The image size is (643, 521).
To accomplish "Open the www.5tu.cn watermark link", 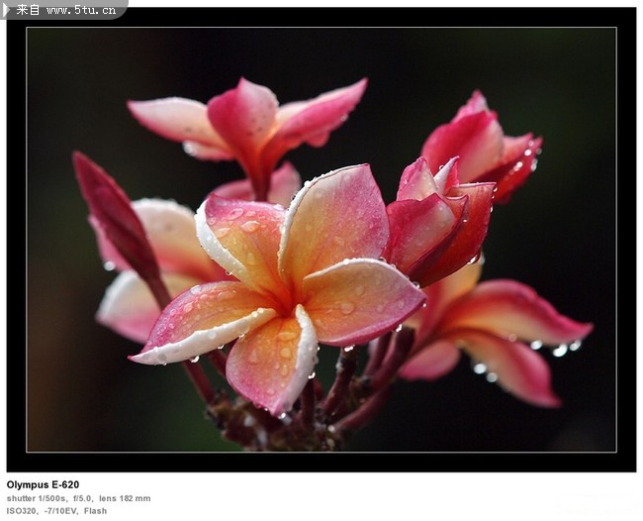I will 82,9.
